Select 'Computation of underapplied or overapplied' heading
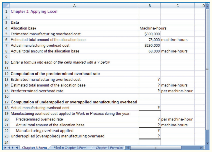Screen dimensions: 212x152 pyautogui.click(x=74, y=102)
